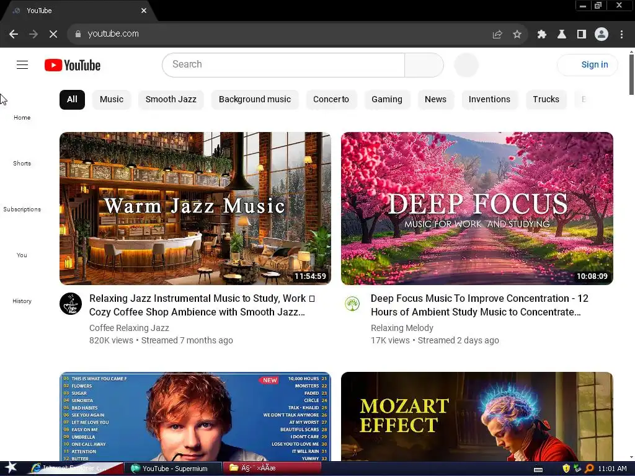Screen dimensions: 635x476
Task: Close the YouTube browser tab
Action: pyautogui.click(x=144, y=11)
